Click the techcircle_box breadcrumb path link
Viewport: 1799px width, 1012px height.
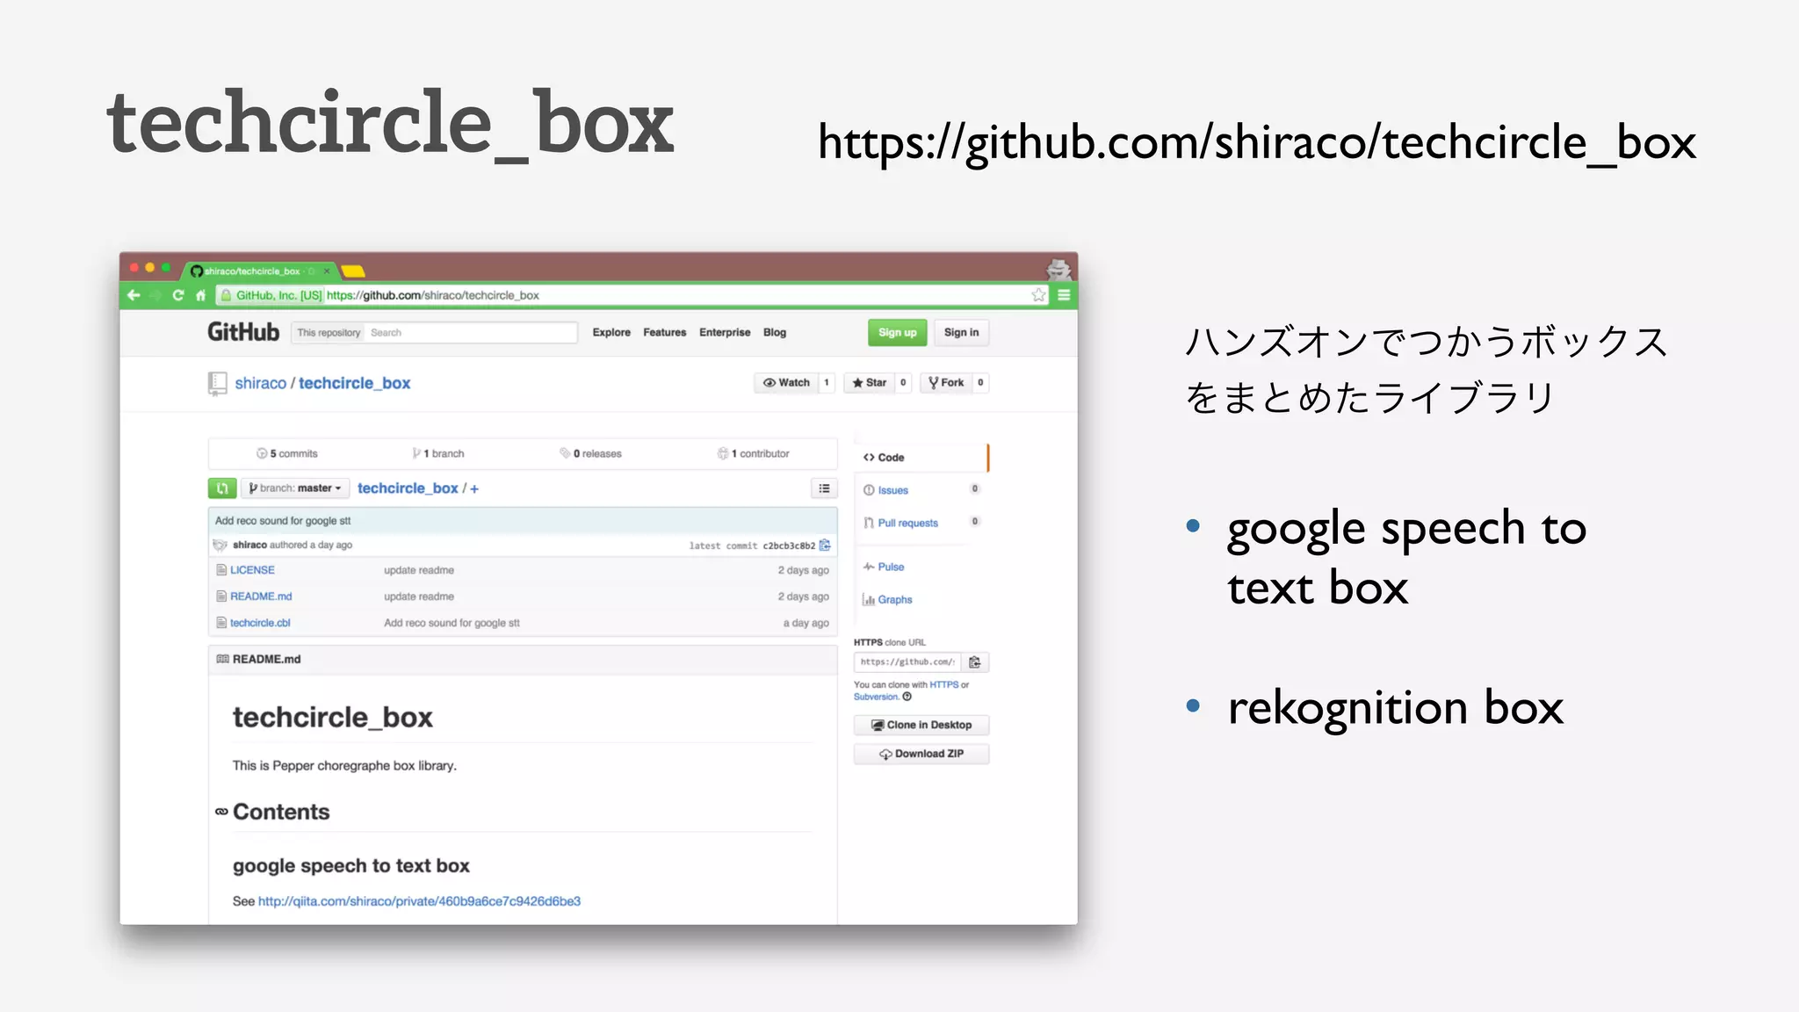(408, 488)
